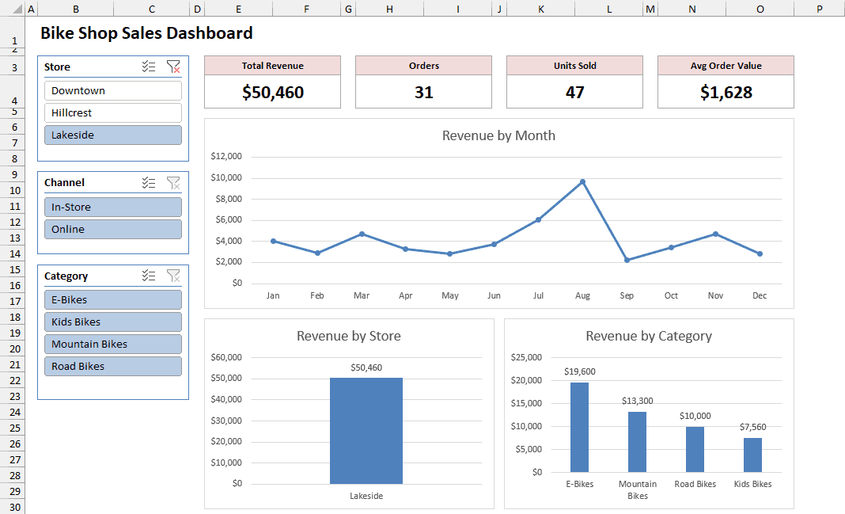
Task: Select column E header
Action: pos(238,9)
